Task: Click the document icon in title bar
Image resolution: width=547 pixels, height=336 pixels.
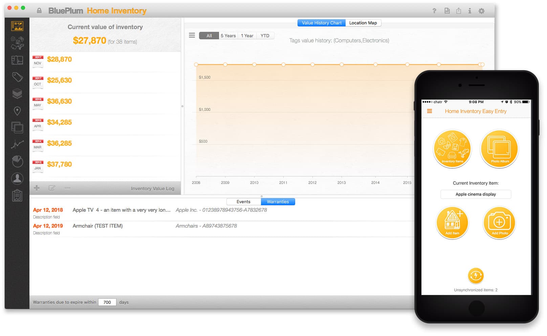Action: [x=447, y=11]
